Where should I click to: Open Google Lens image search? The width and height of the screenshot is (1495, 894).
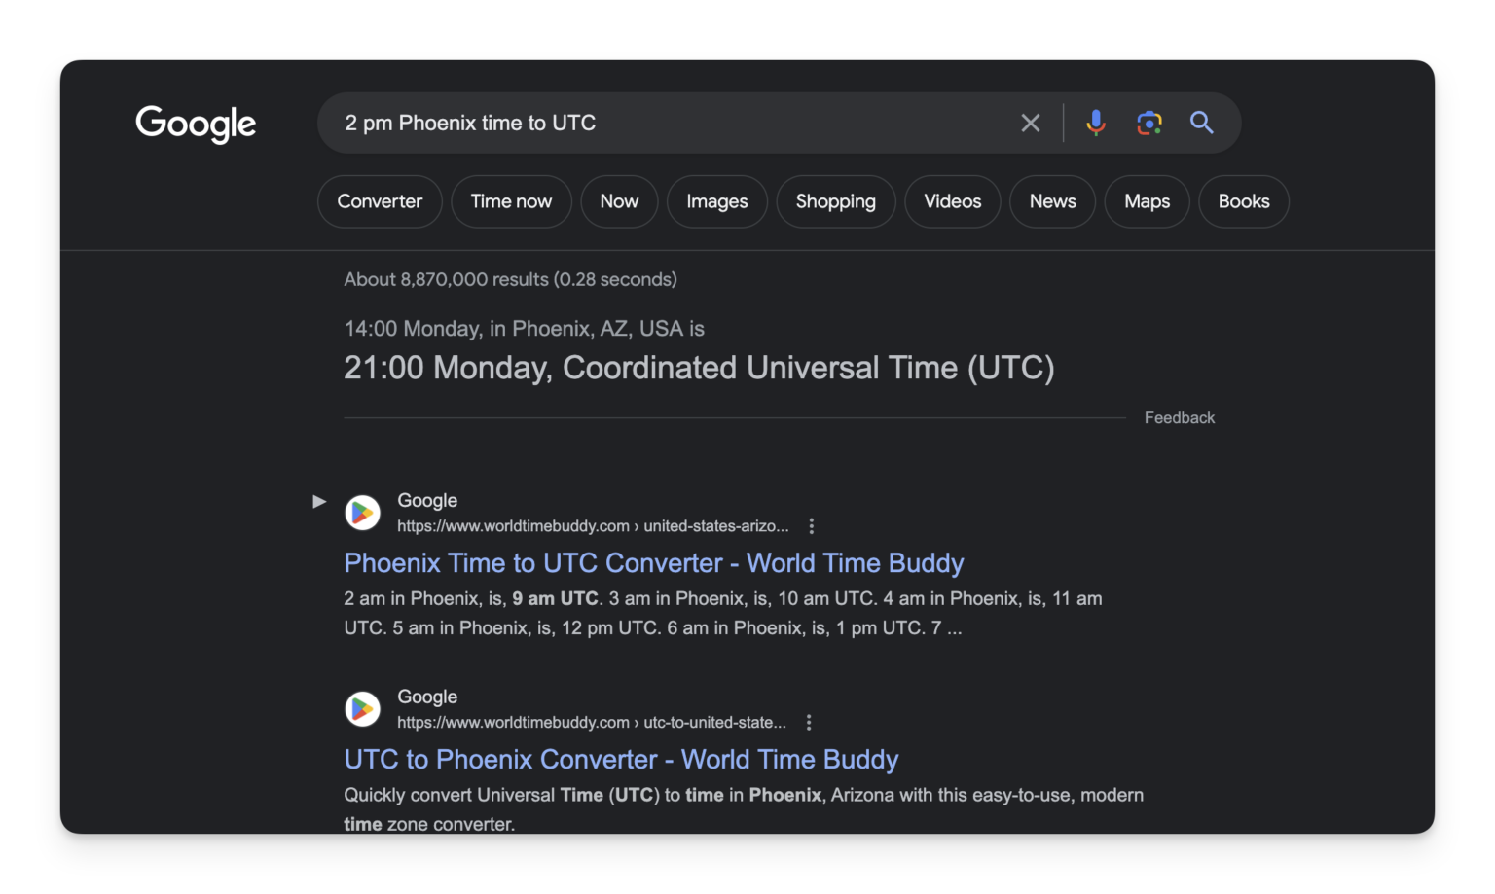click(x=1149, y=123)
